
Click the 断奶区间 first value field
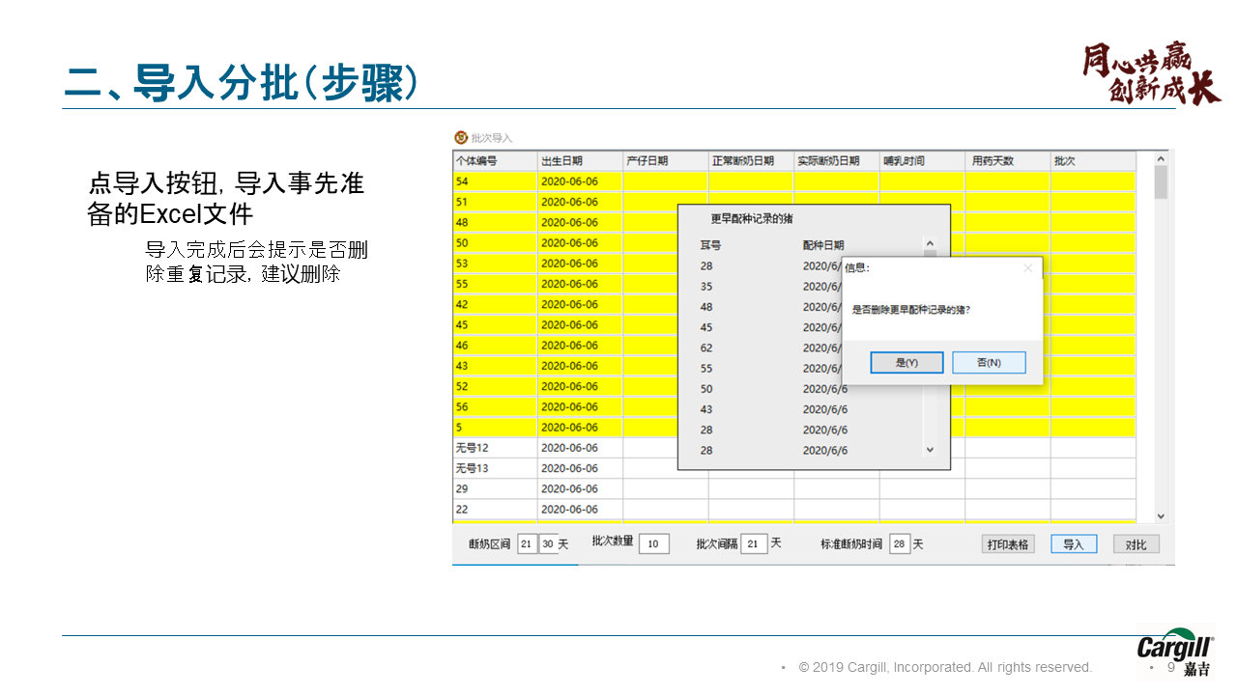527,544
